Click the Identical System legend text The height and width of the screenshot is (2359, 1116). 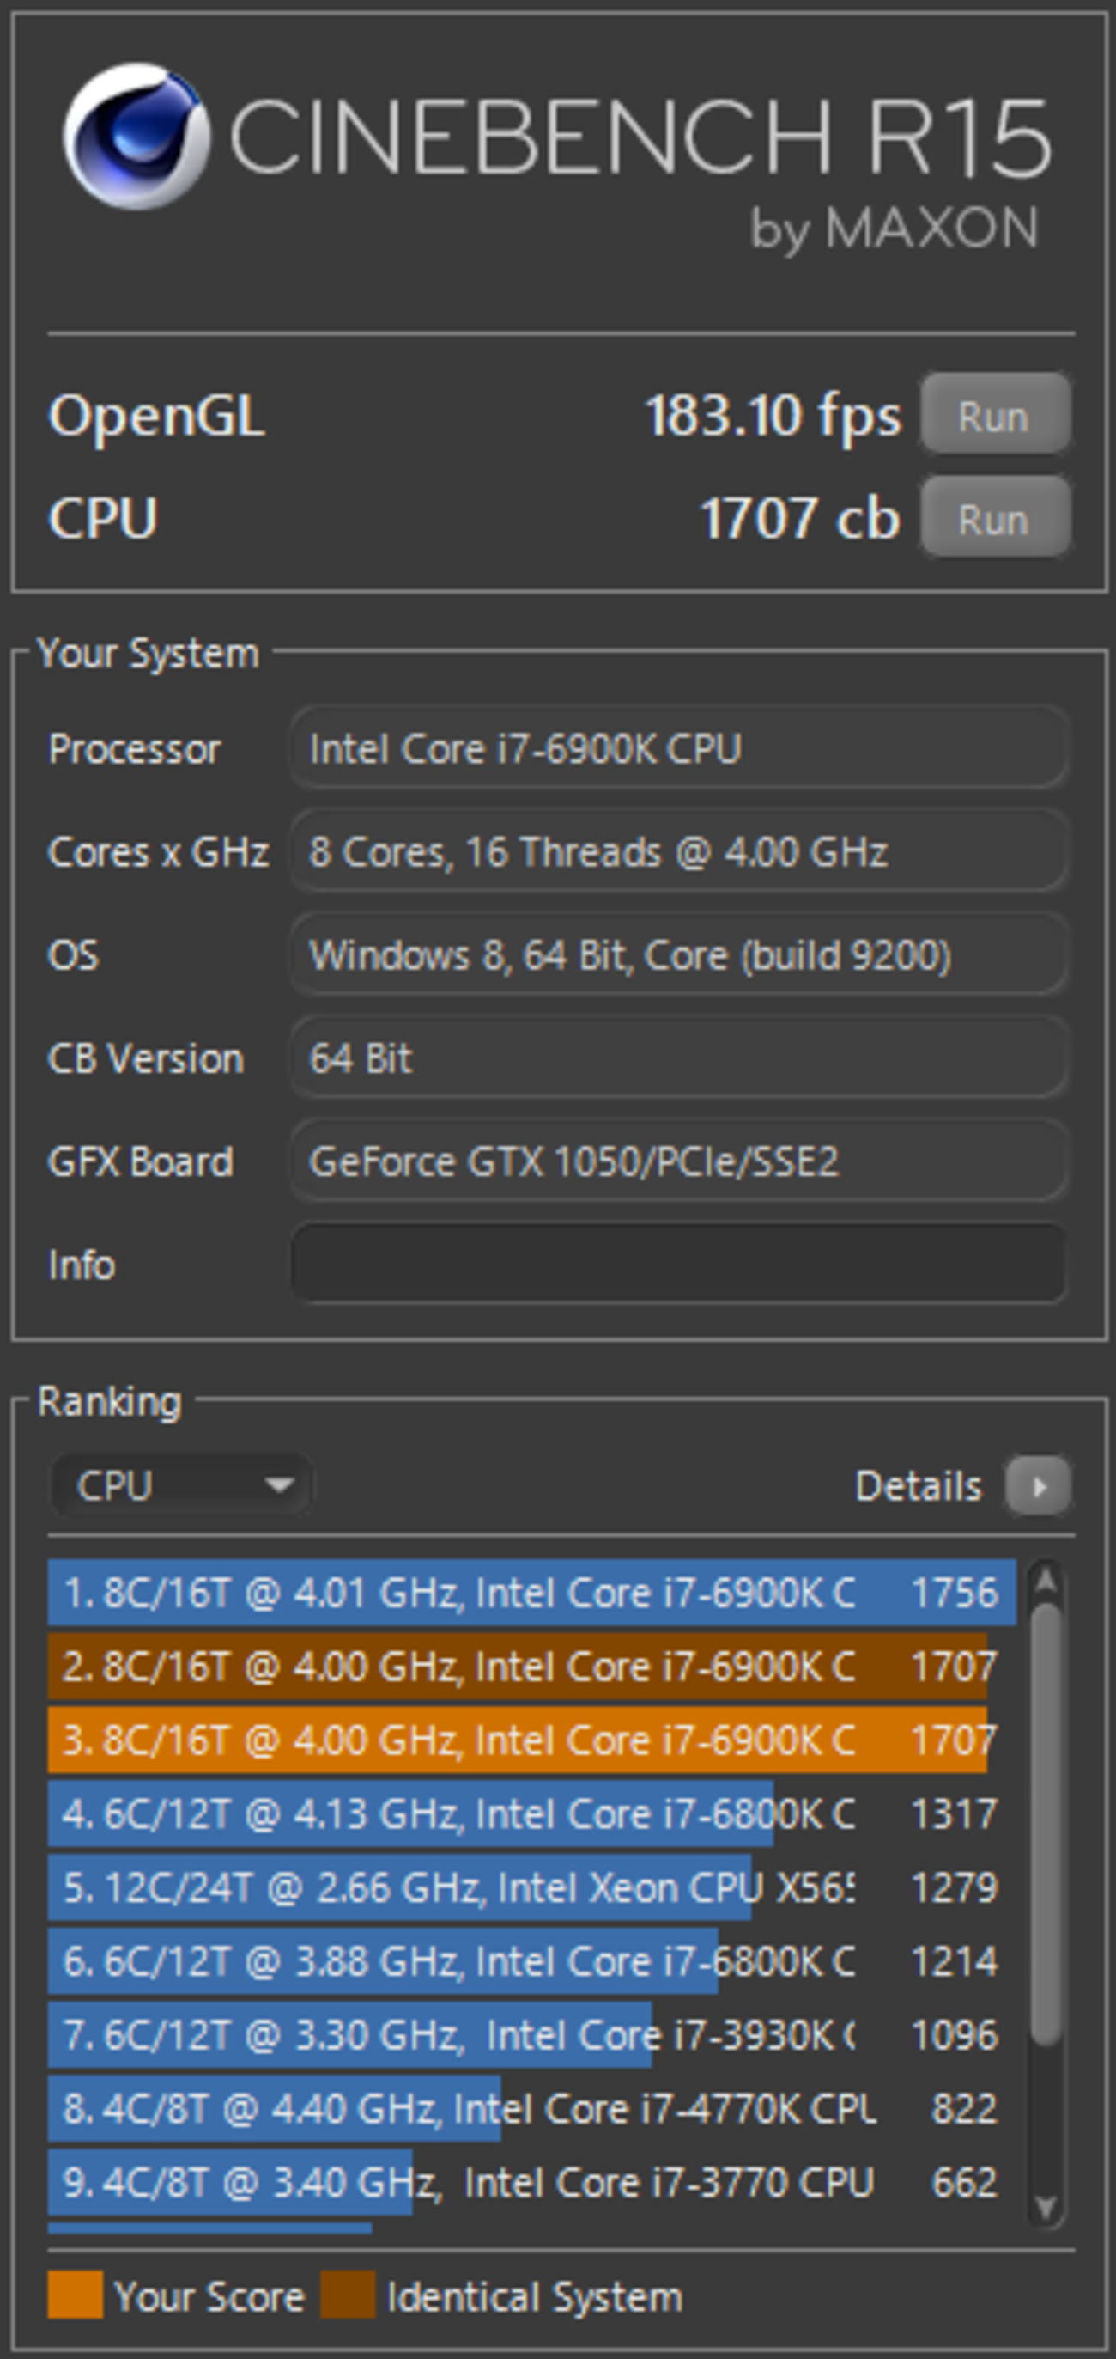tap(534, 2297)
